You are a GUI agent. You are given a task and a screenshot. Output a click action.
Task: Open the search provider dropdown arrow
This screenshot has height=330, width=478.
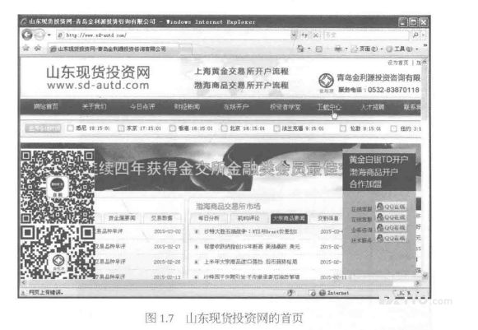tap(423, 35)
